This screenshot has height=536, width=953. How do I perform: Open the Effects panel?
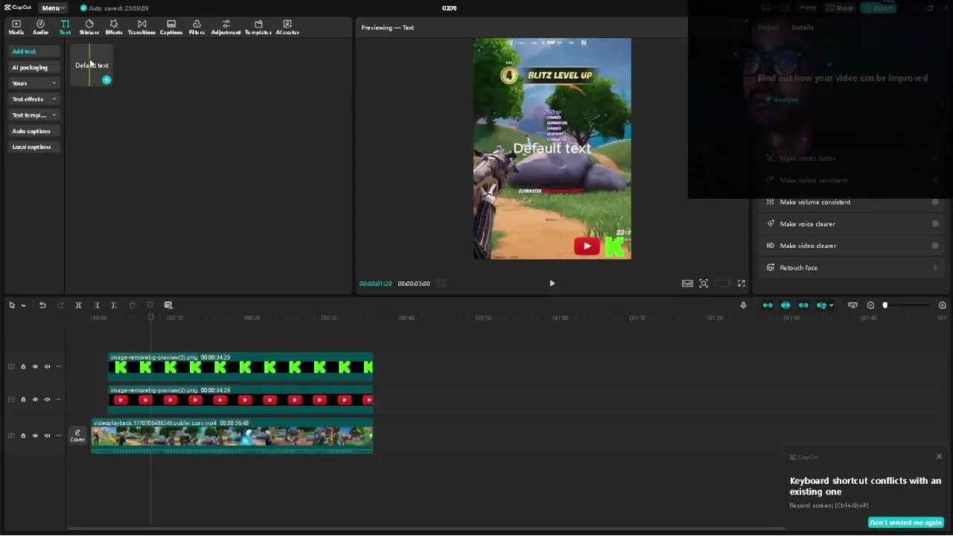point(114,28)
